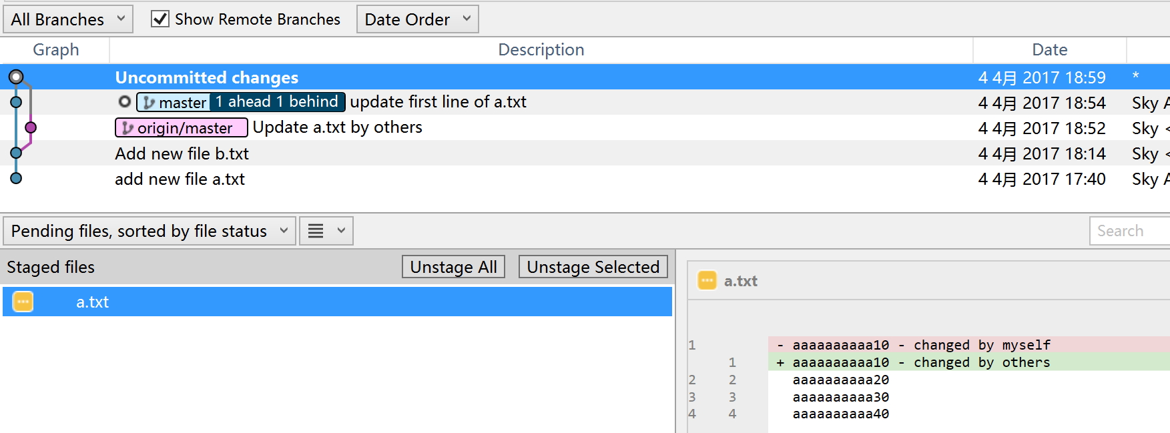
Task: Click the current HEAD circle indicator beside master
Action: tap(124, 102)
